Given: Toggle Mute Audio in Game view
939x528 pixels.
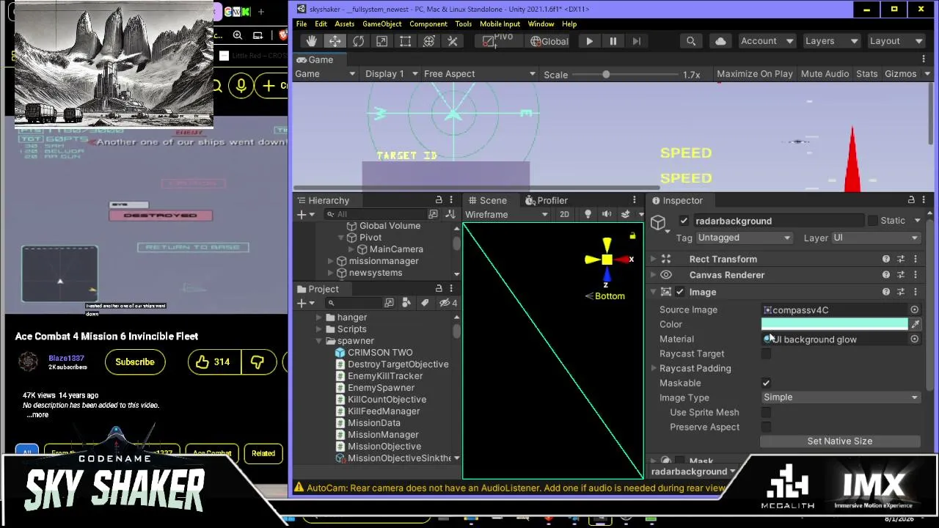Looking at the screenshot, I should coord(825,74).
